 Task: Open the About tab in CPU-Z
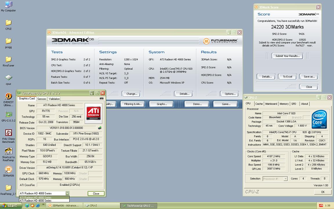click(304, 104)
